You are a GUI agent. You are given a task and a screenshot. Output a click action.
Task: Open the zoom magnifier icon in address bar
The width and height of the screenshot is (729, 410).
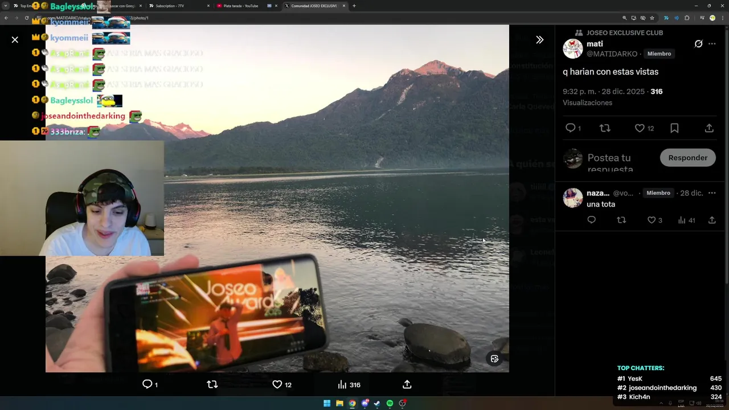point(624,18)
